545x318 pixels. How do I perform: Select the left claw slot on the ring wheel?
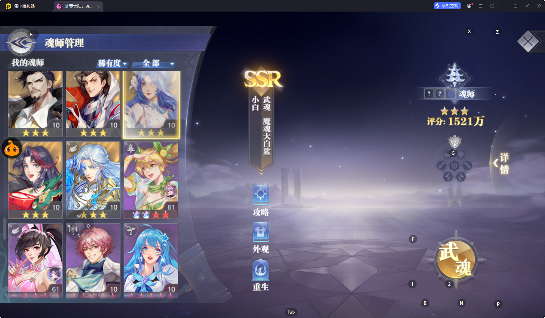point(441,166)
